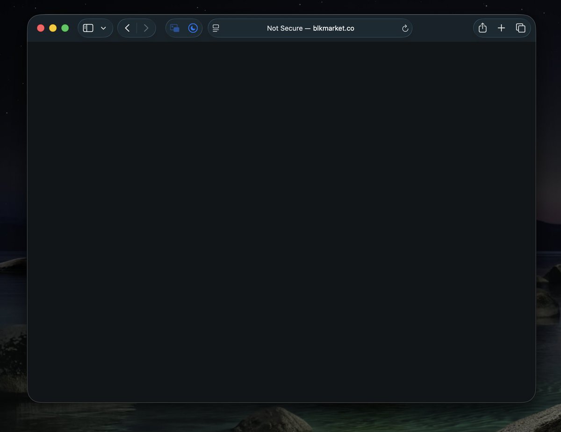Open the page menu in address bar
Image resolution: width=561 pixels, height=432 pixels.
pyautogui.click(x=216, y=28)
